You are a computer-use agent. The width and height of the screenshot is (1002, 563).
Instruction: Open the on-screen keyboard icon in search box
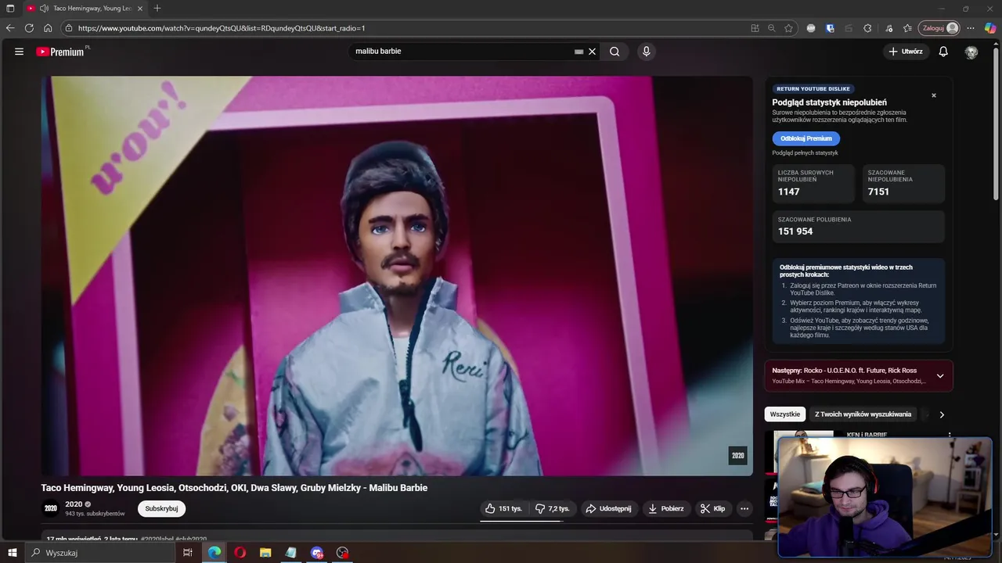pos(578,52)
